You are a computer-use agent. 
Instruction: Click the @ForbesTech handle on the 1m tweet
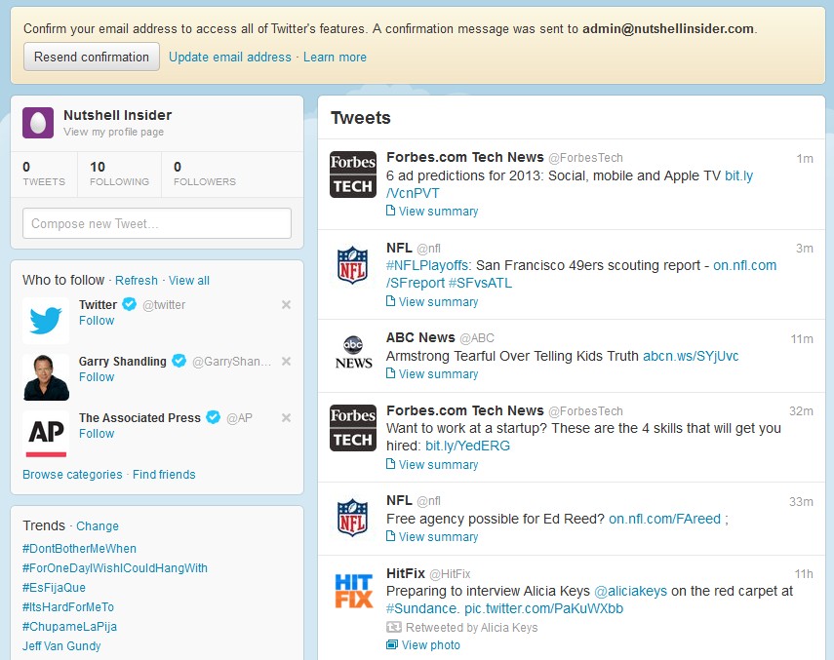(x=585, y=158)
